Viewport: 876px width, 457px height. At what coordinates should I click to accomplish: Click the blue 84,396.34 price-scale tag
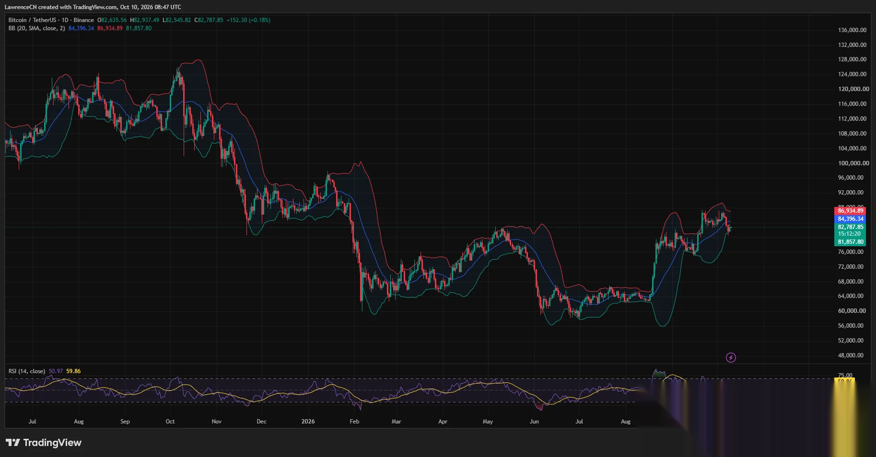(x=850, y=219)
